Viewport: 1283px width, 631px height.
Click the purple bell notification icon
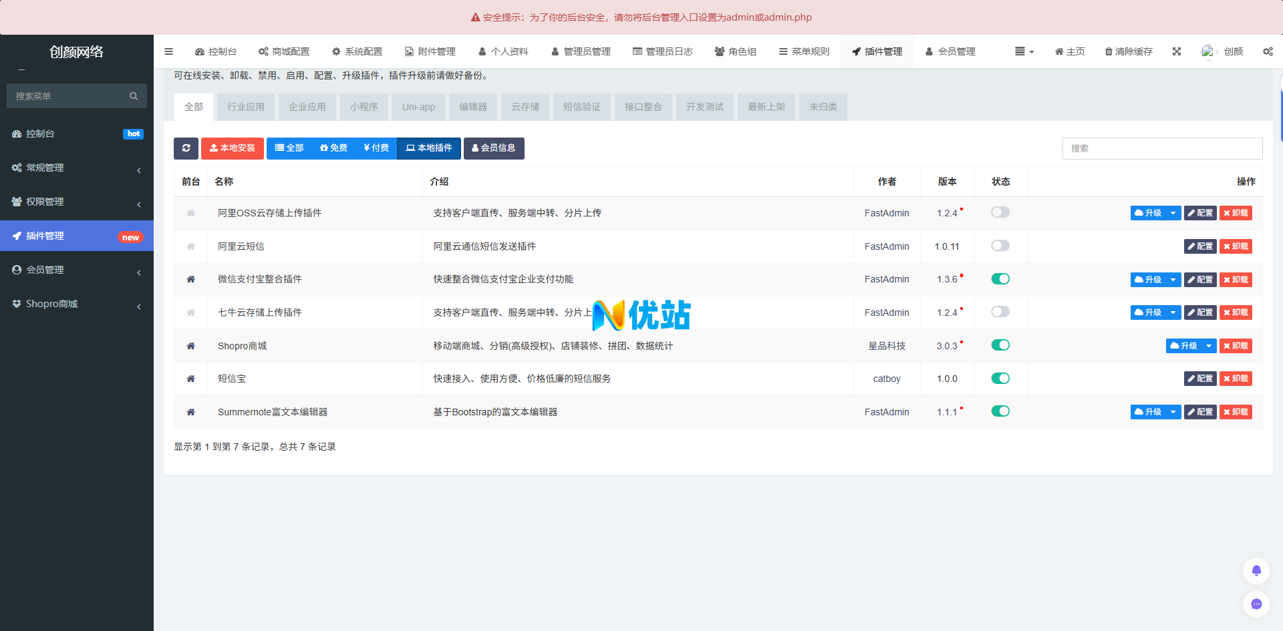tap(1256, 570)
